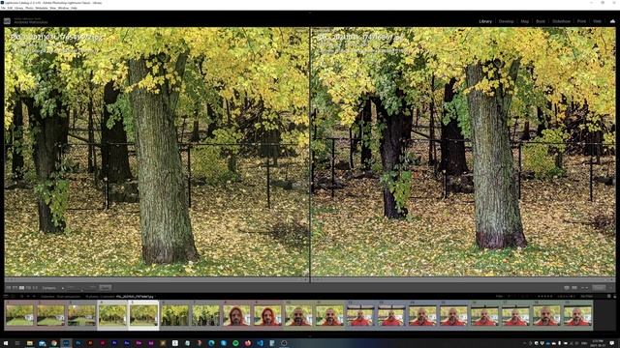Screen dimensions: 620x348
Task: Open the Help menu
Action: pos(74,8)
